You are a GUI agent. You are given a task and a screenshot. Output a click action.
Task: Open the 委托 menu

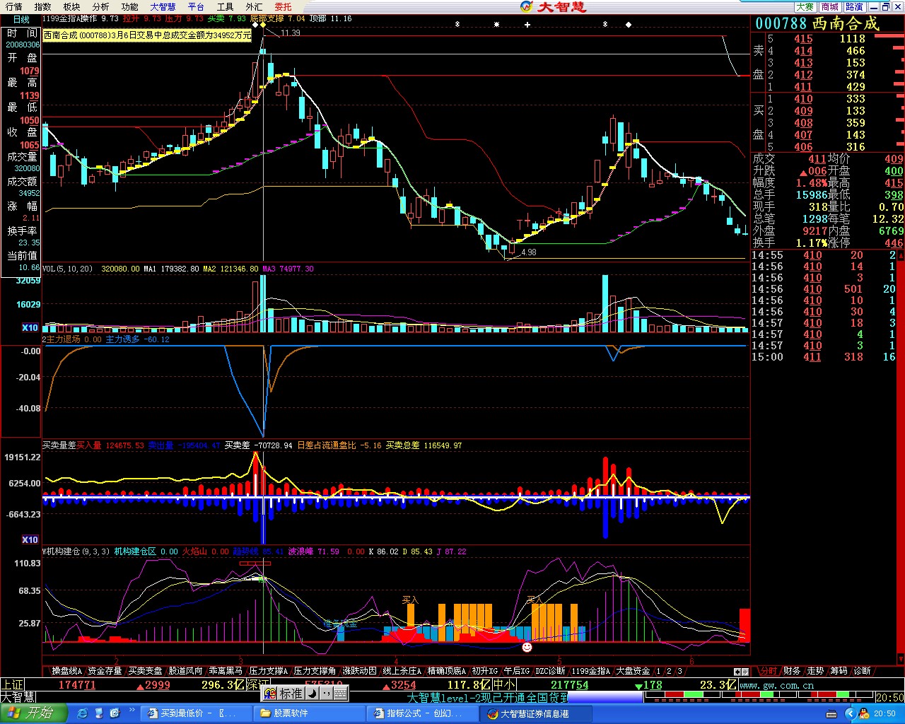pos(283,6)
